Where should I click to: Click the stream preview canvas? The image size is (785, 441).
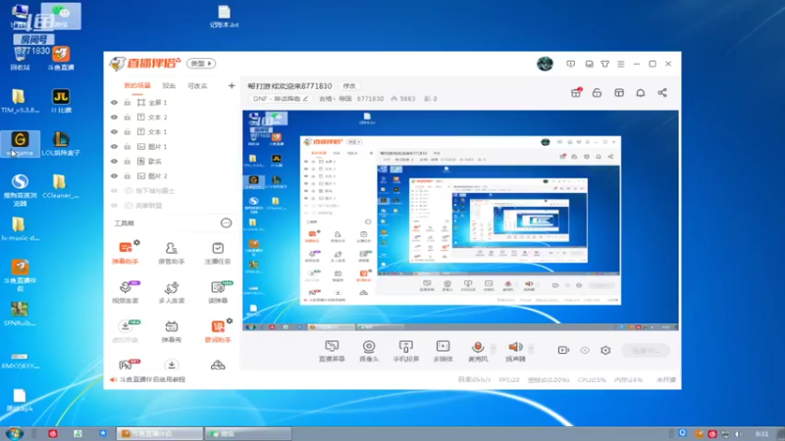pyautogui.click(x=460, y=220)
